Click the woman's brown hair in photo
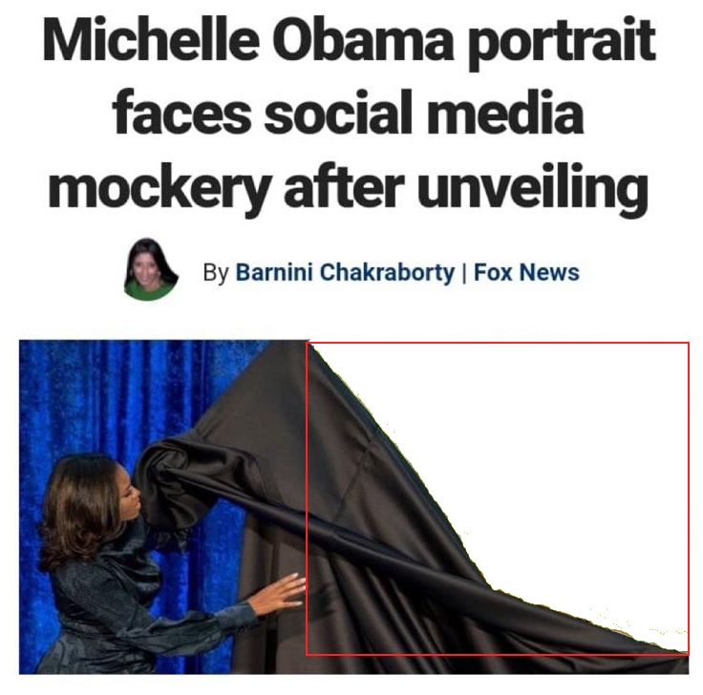Image resolution: width=703 pixels, height=695 pixels. [x=80, y=506]
